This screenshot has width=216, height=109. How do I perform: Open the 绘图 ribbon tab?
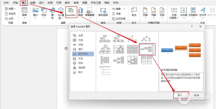pyautogui.click(x=33, y=3)
